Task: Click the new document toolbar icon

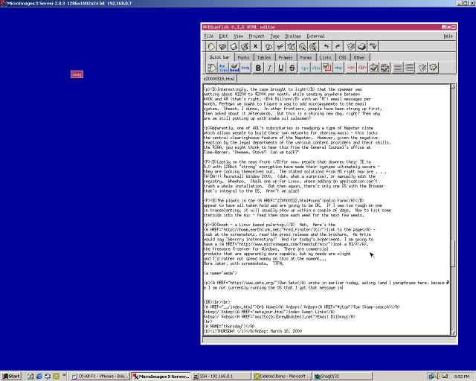Action: click(211, 46)
